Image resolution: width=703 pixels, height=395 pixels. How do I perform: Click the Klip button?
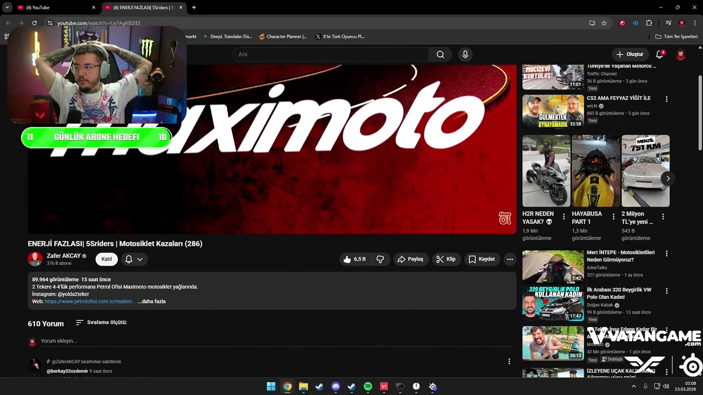445,259
